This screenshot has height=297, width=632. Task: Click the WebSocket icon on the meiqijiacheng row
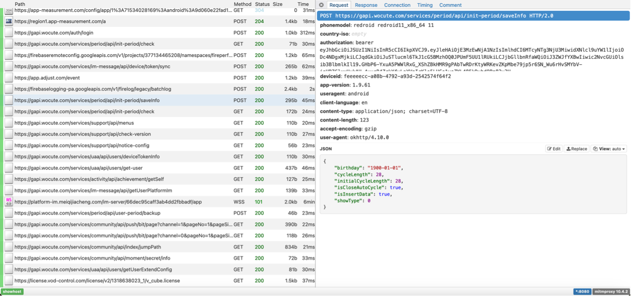click(9, 202)
